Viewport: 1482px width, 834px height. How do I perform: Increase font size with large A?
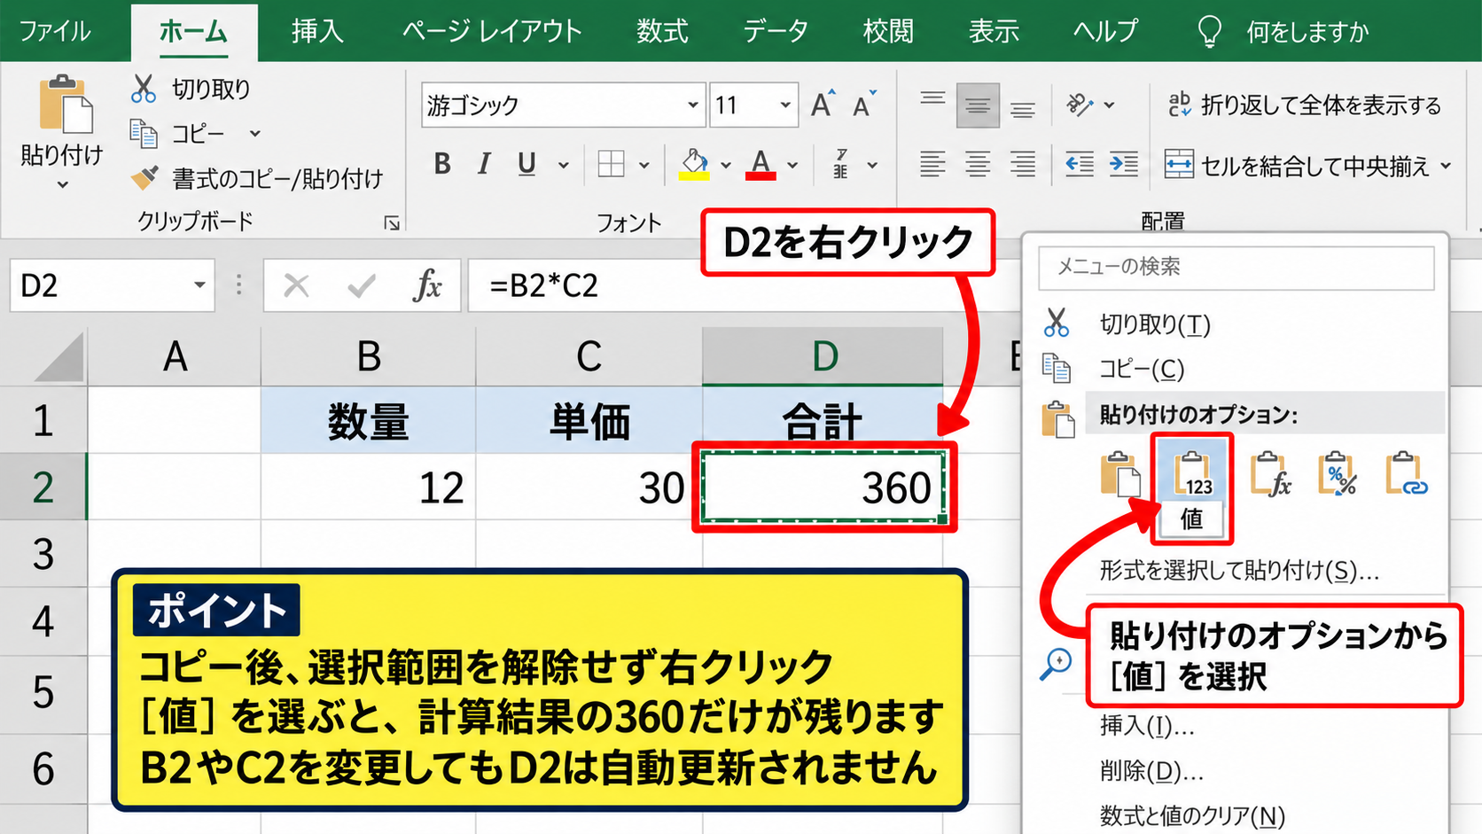click(823, 105)
